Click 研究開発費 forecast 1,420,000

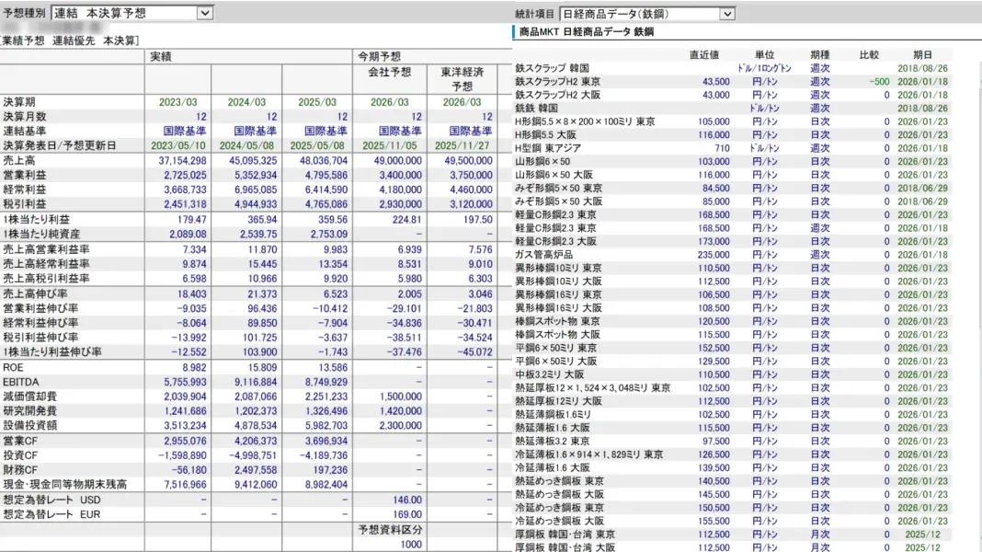pyautogui.click(x=400, y=411)
